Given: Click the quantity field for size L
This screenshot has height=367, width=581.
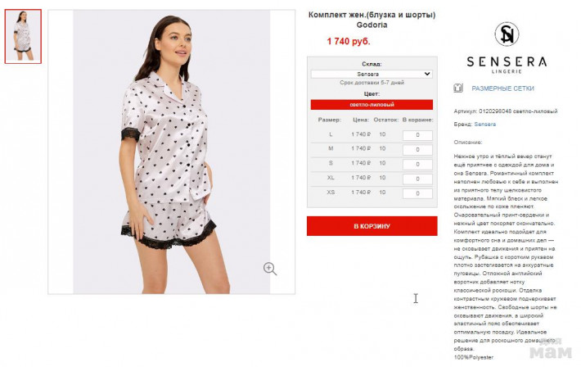Looking at the screenshot, I should (417, 135).
